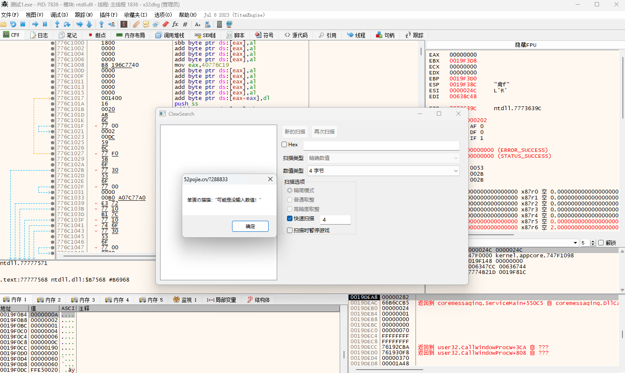Step into with the down-arrow icon
The image size is (625, 373).
click(57, 24)
